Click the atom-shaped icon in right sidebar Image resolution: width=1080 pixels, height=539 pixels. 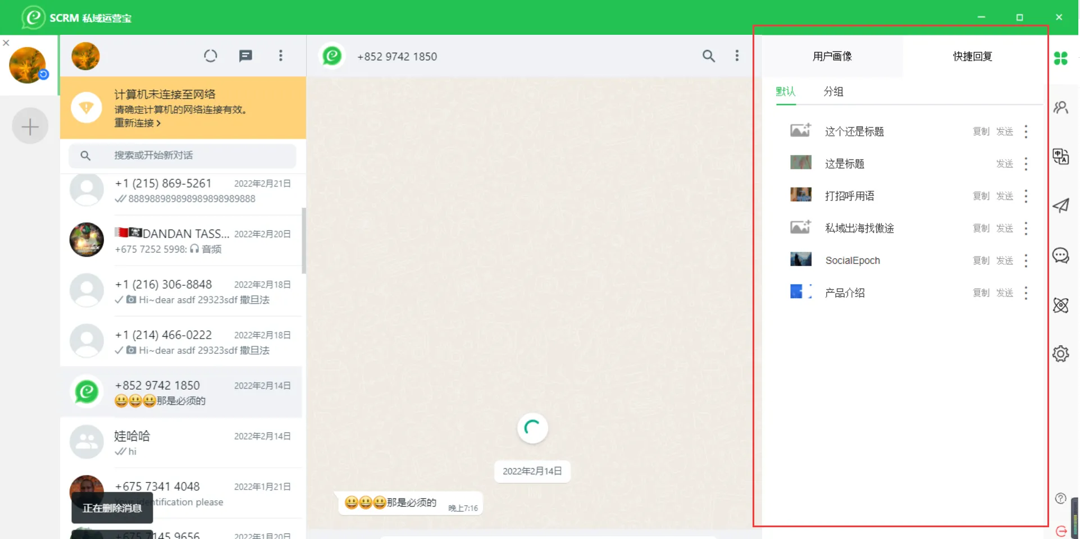coord(1060,305)
